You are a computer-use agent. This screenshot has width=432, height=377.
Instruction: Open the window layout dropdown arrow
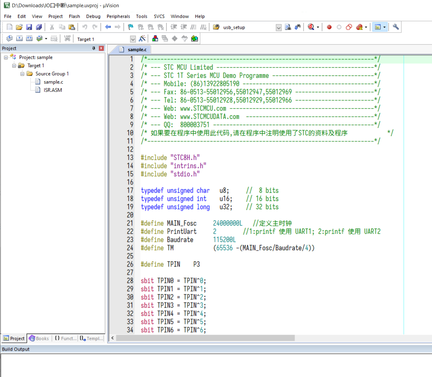tap(384, 27)
